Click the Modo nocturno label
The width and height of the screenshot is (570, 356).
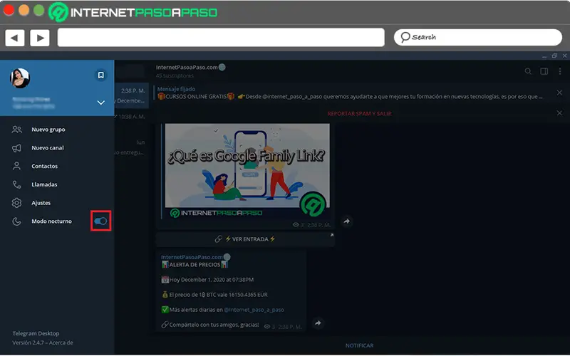click(51, 221)
